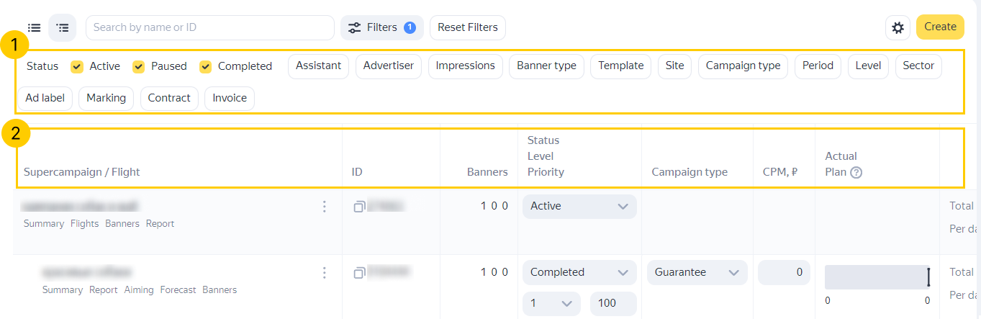Uncheck the Paused status checkbox
The image size is (981, 319).
point(139,66)
